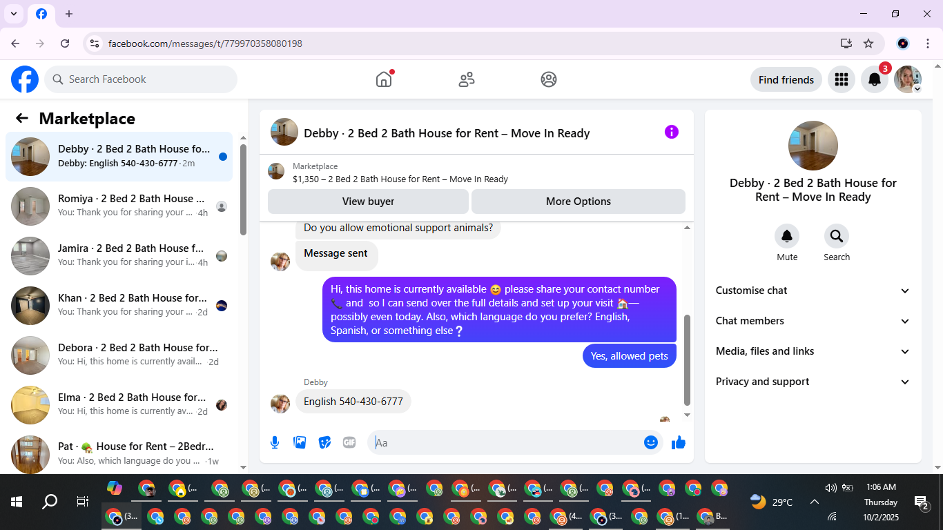Choose a sticker icon in composer
Screen dimensions: 943x530
324,442
